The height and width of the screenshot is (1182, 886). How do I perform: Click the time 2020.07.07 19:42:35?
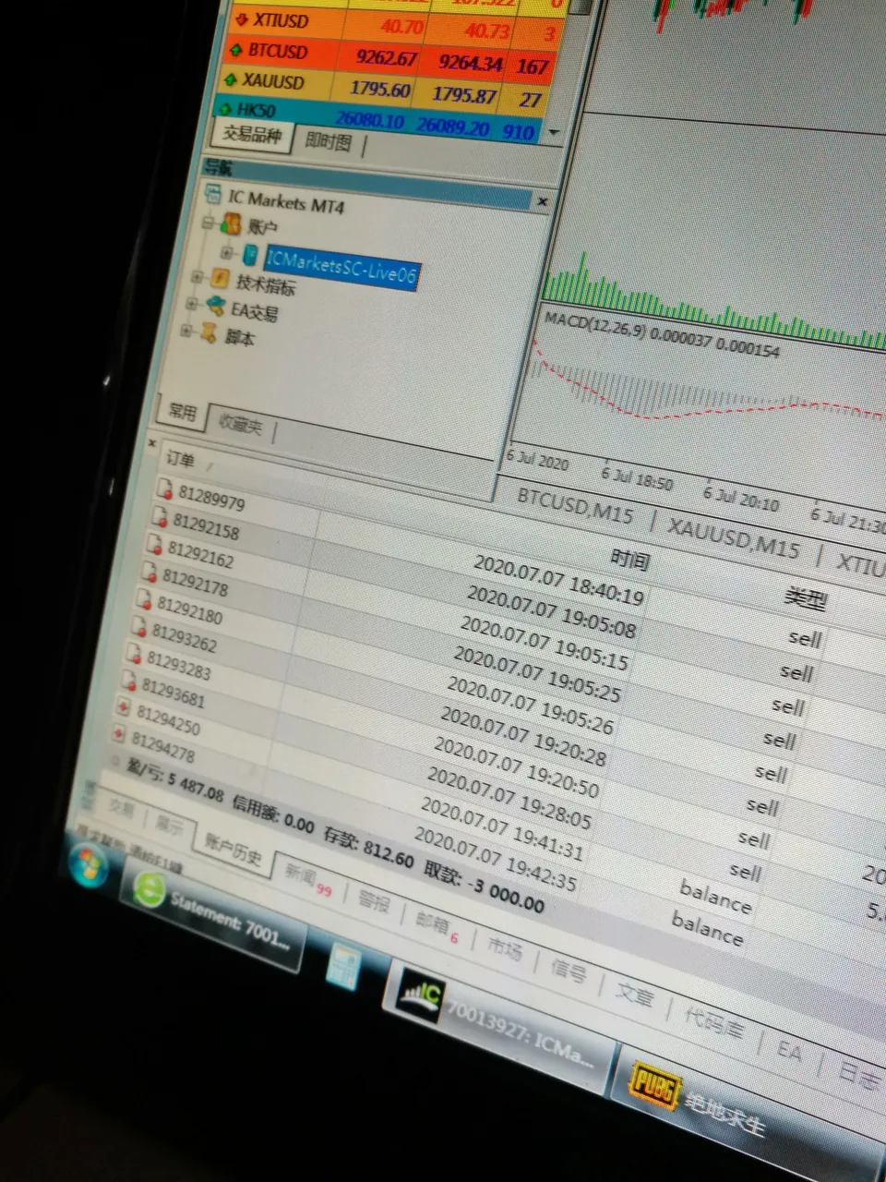[495, 859]
